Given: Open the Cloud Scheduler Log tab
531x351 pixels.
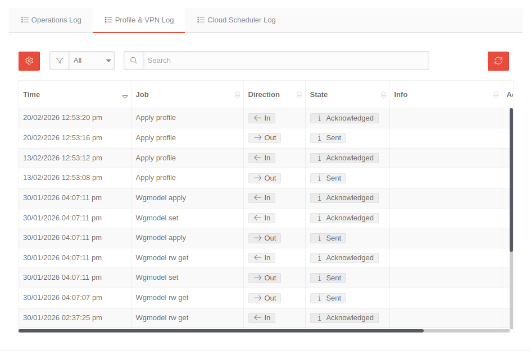Looking at the screenshot, I should [x=236, y=20].
